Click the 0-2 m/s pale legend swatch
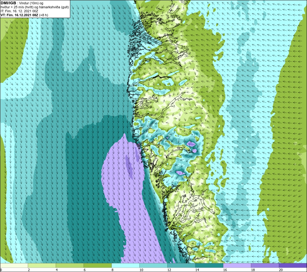The height and width of the screenshot is (272, 307). (14, 266)
